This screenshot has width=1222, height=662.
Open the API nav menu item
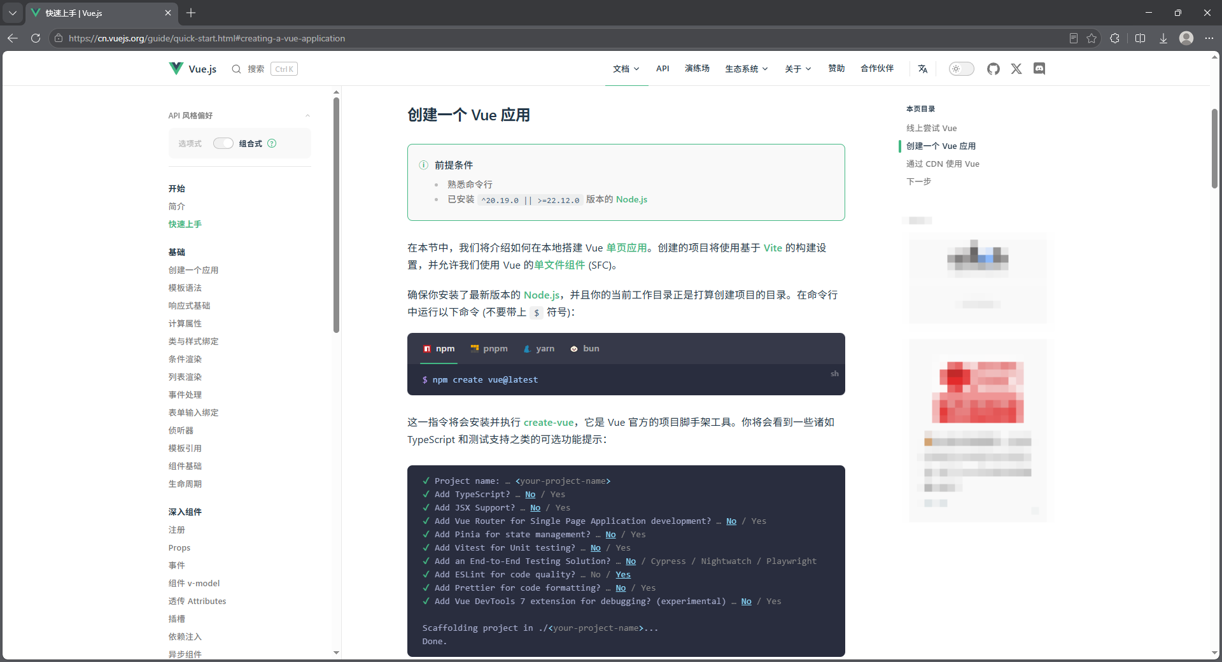click(663, 69)
